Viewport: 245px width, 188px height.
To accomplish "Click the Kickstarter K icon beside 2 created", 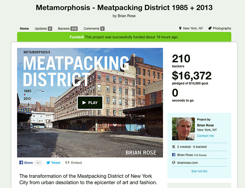I will coord(174,147).
